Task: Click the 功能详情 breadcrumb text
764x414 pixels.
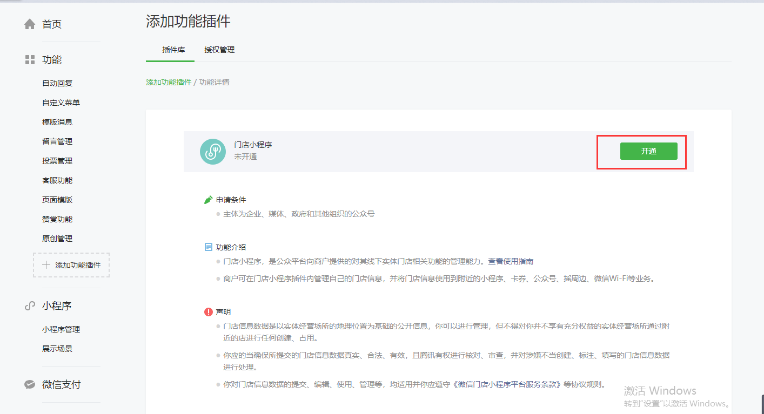Action: click(x=214, y=82)
